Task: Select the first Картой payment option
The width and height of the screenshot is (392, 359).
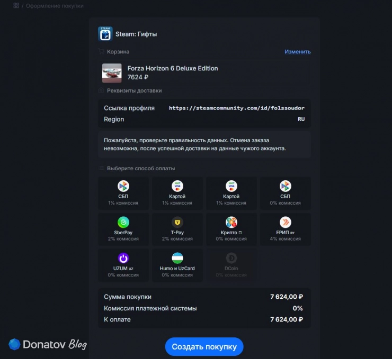Action: [177, 193]
